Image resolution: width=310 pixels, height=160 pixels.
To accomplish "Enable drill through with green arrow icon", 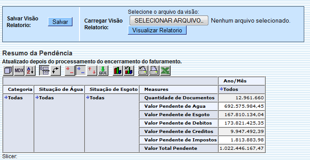I will click(x=103, y=70).
